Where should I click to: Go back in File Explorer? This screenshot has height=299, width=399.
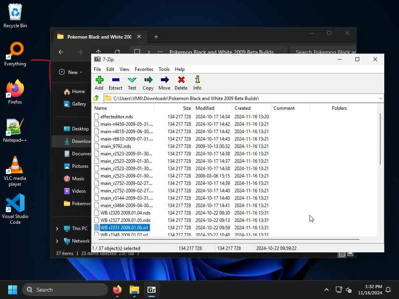point(61,52)
